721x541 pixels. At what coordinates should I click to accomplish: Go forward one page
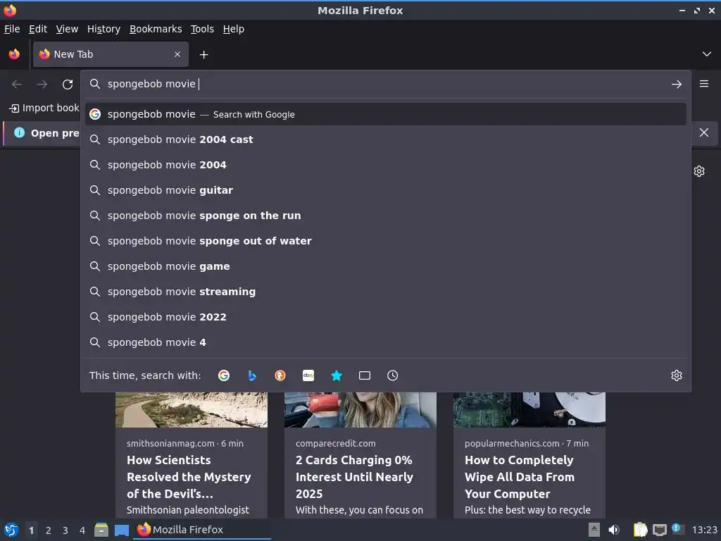pyautogui.click(x=42, y=85)
